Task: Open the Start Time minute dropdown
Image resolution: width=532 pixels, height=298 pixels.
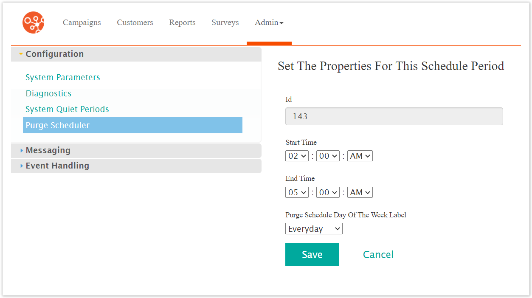Action: [x=328, y=156]
